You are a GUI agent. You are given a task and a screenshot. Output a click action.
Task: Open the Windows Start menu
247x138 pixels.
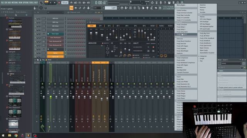[3, 135]
